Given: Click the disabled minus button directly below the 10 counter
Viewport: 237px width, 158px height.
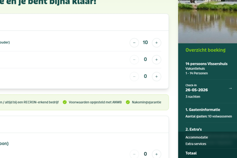Looking at the screenshot, I should 134,60.
